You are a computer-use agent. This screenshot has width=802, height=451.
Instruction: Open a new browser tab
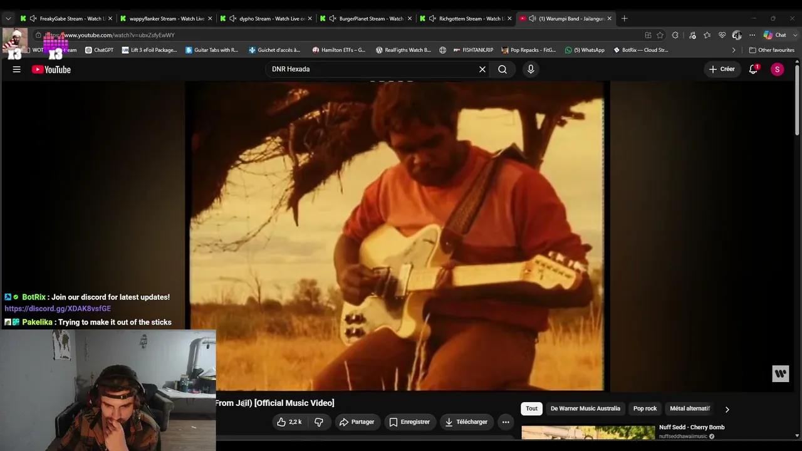[x=624, y=19]
